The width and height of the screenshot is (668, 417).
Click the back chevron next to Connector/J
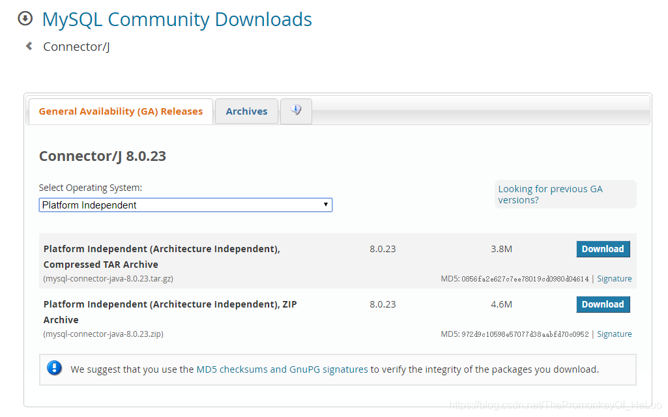click(x=29, y=46)
